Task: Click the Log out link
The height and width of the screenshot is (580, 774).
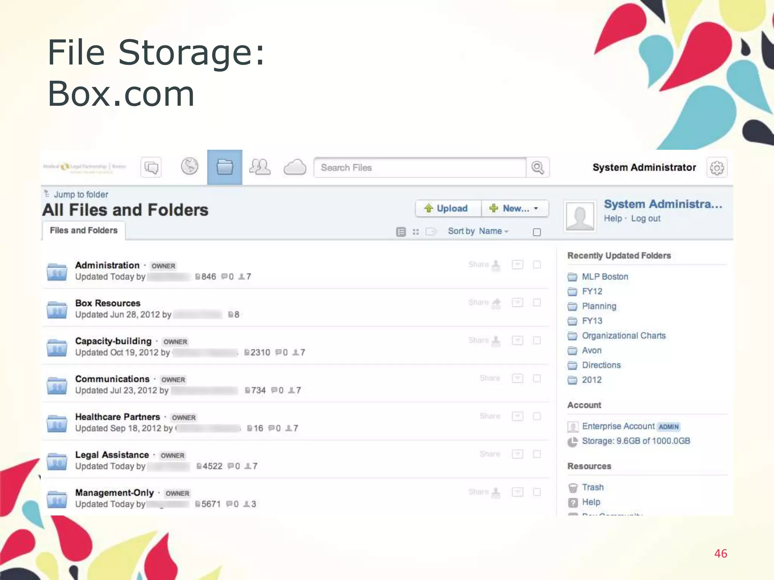Action: [646, 219]
